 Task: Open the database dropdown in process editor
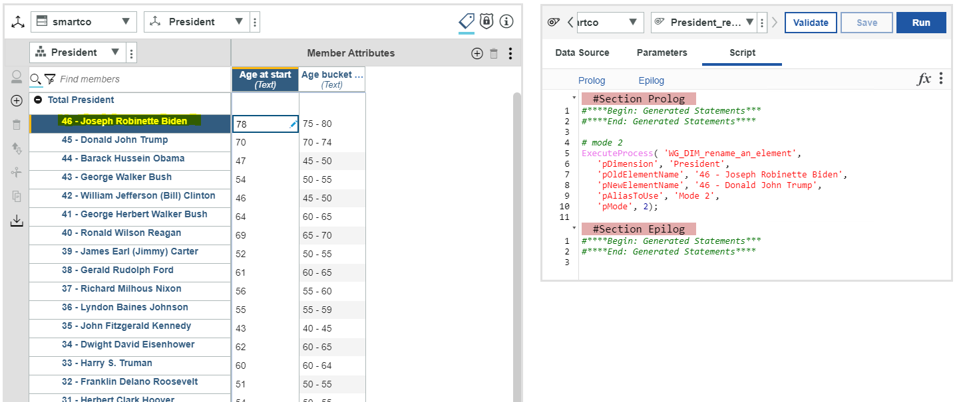(x=610, y=22)
